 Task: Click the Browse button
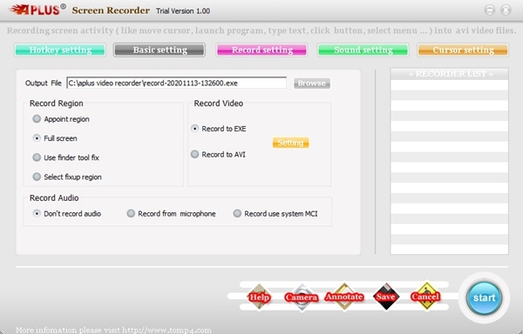(312, 83)
